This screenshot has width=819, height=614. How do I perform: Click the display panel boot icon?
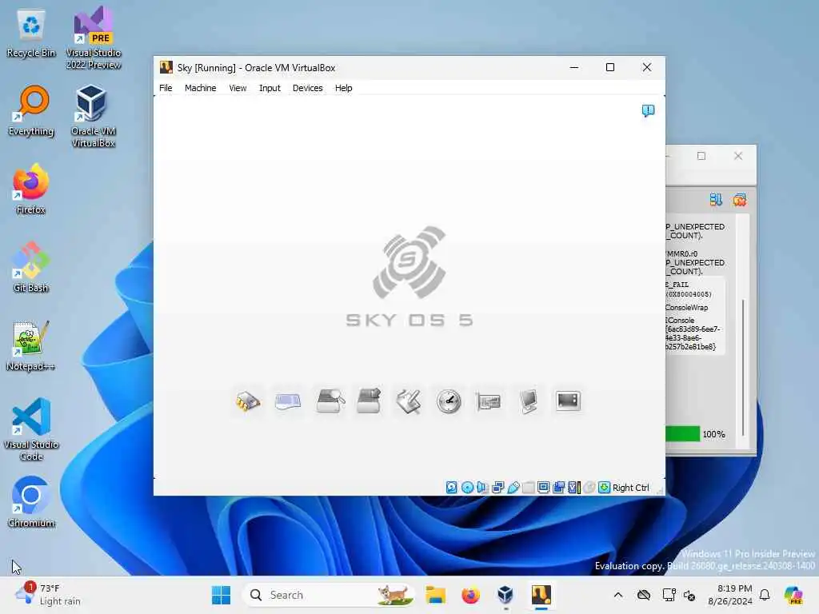(568, 401)
